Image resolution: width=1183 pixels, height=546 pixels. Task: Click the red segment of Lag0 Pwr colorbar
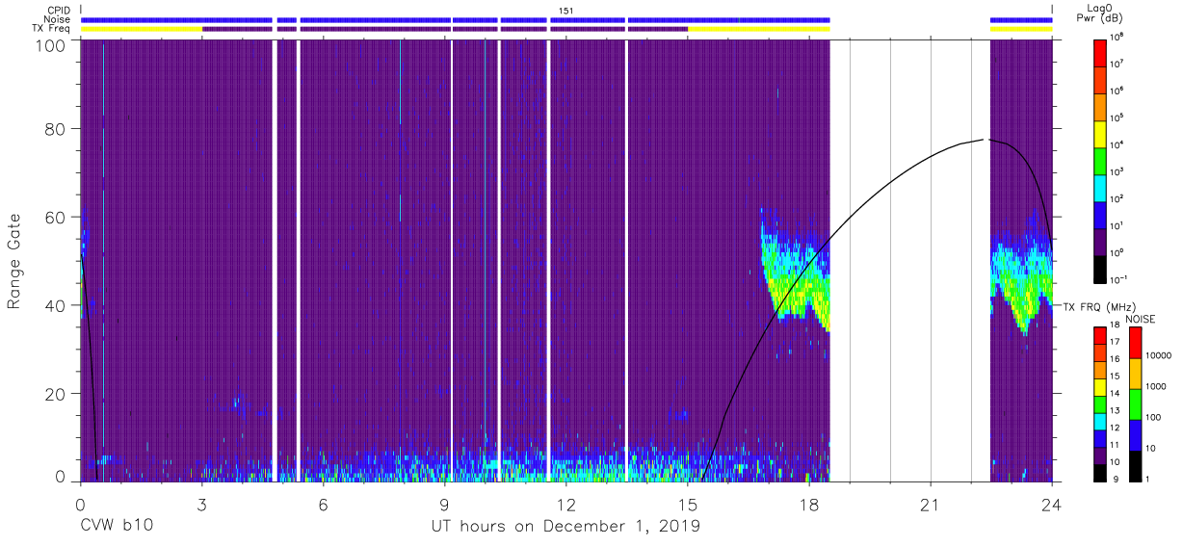pos(1101,51)
